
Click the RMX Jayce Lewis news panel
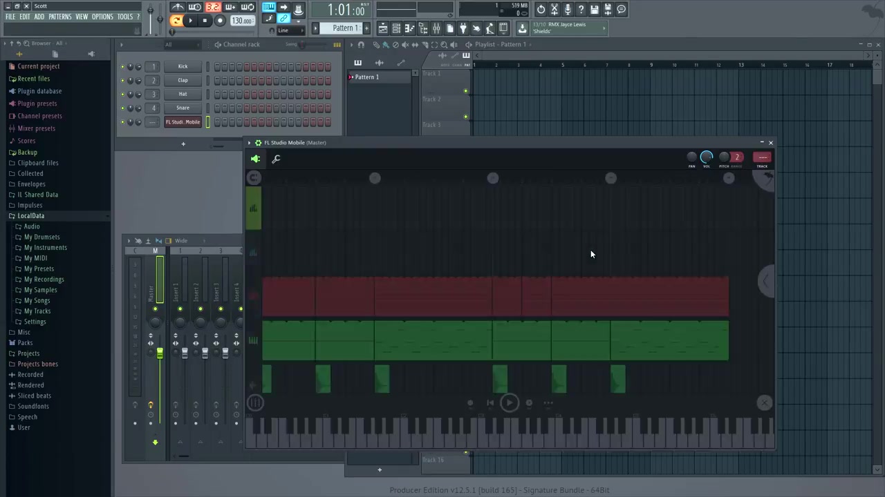568,28
